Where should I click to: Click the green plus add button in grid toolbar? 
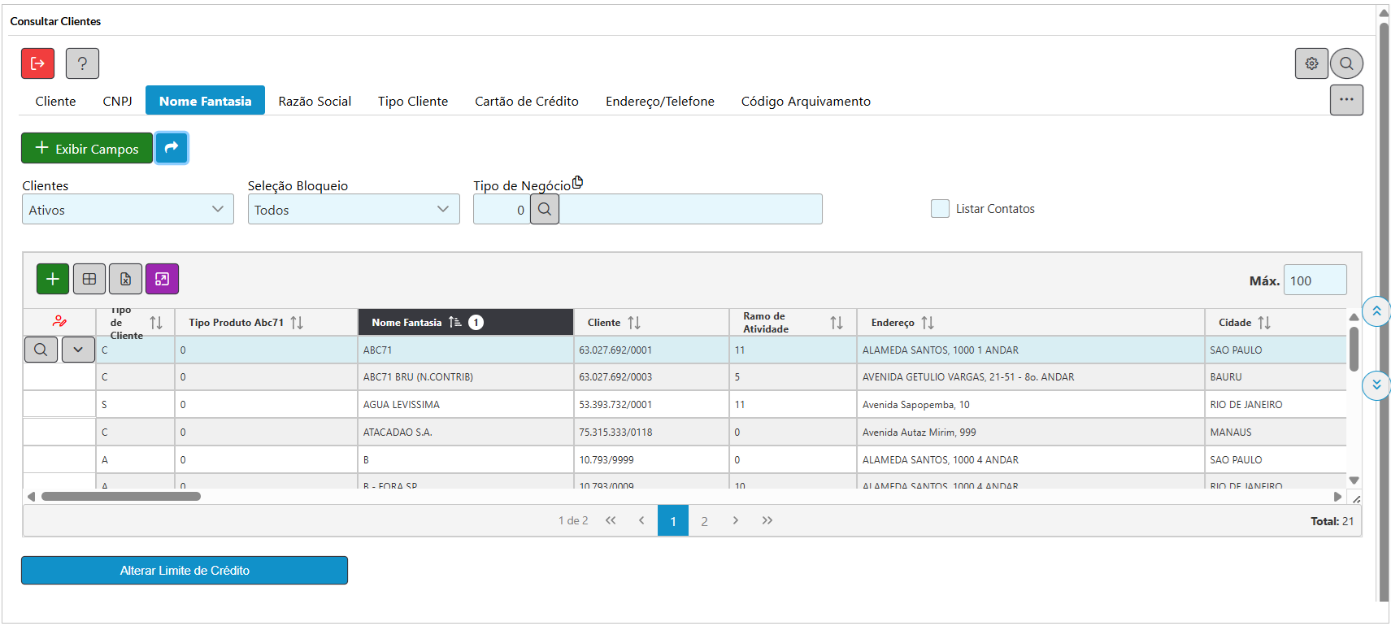(53, 279)
